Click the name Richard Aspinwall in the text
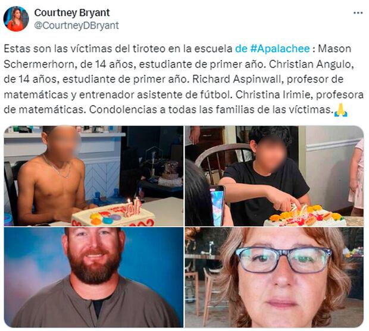 237,80
